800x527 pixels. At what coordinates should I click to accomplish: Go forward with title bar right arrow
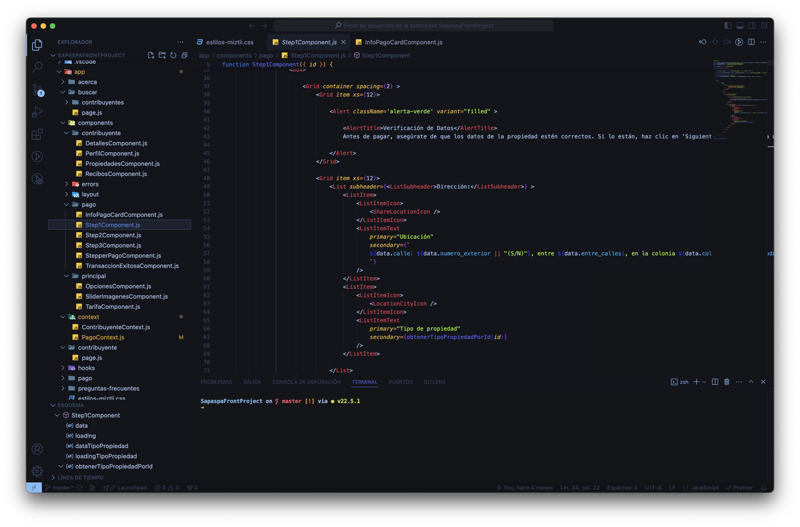point(264,26)
